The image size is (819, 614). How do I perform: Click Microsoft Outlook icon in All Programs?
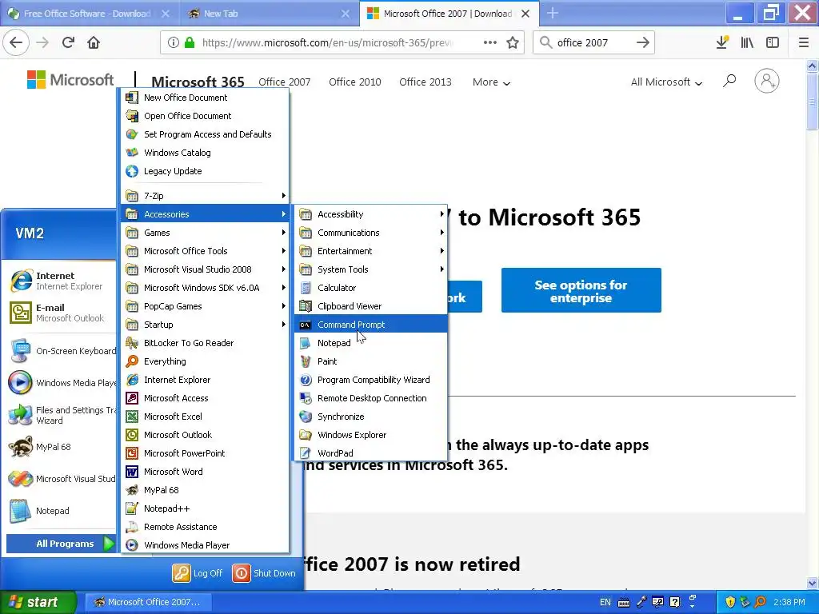132,435
